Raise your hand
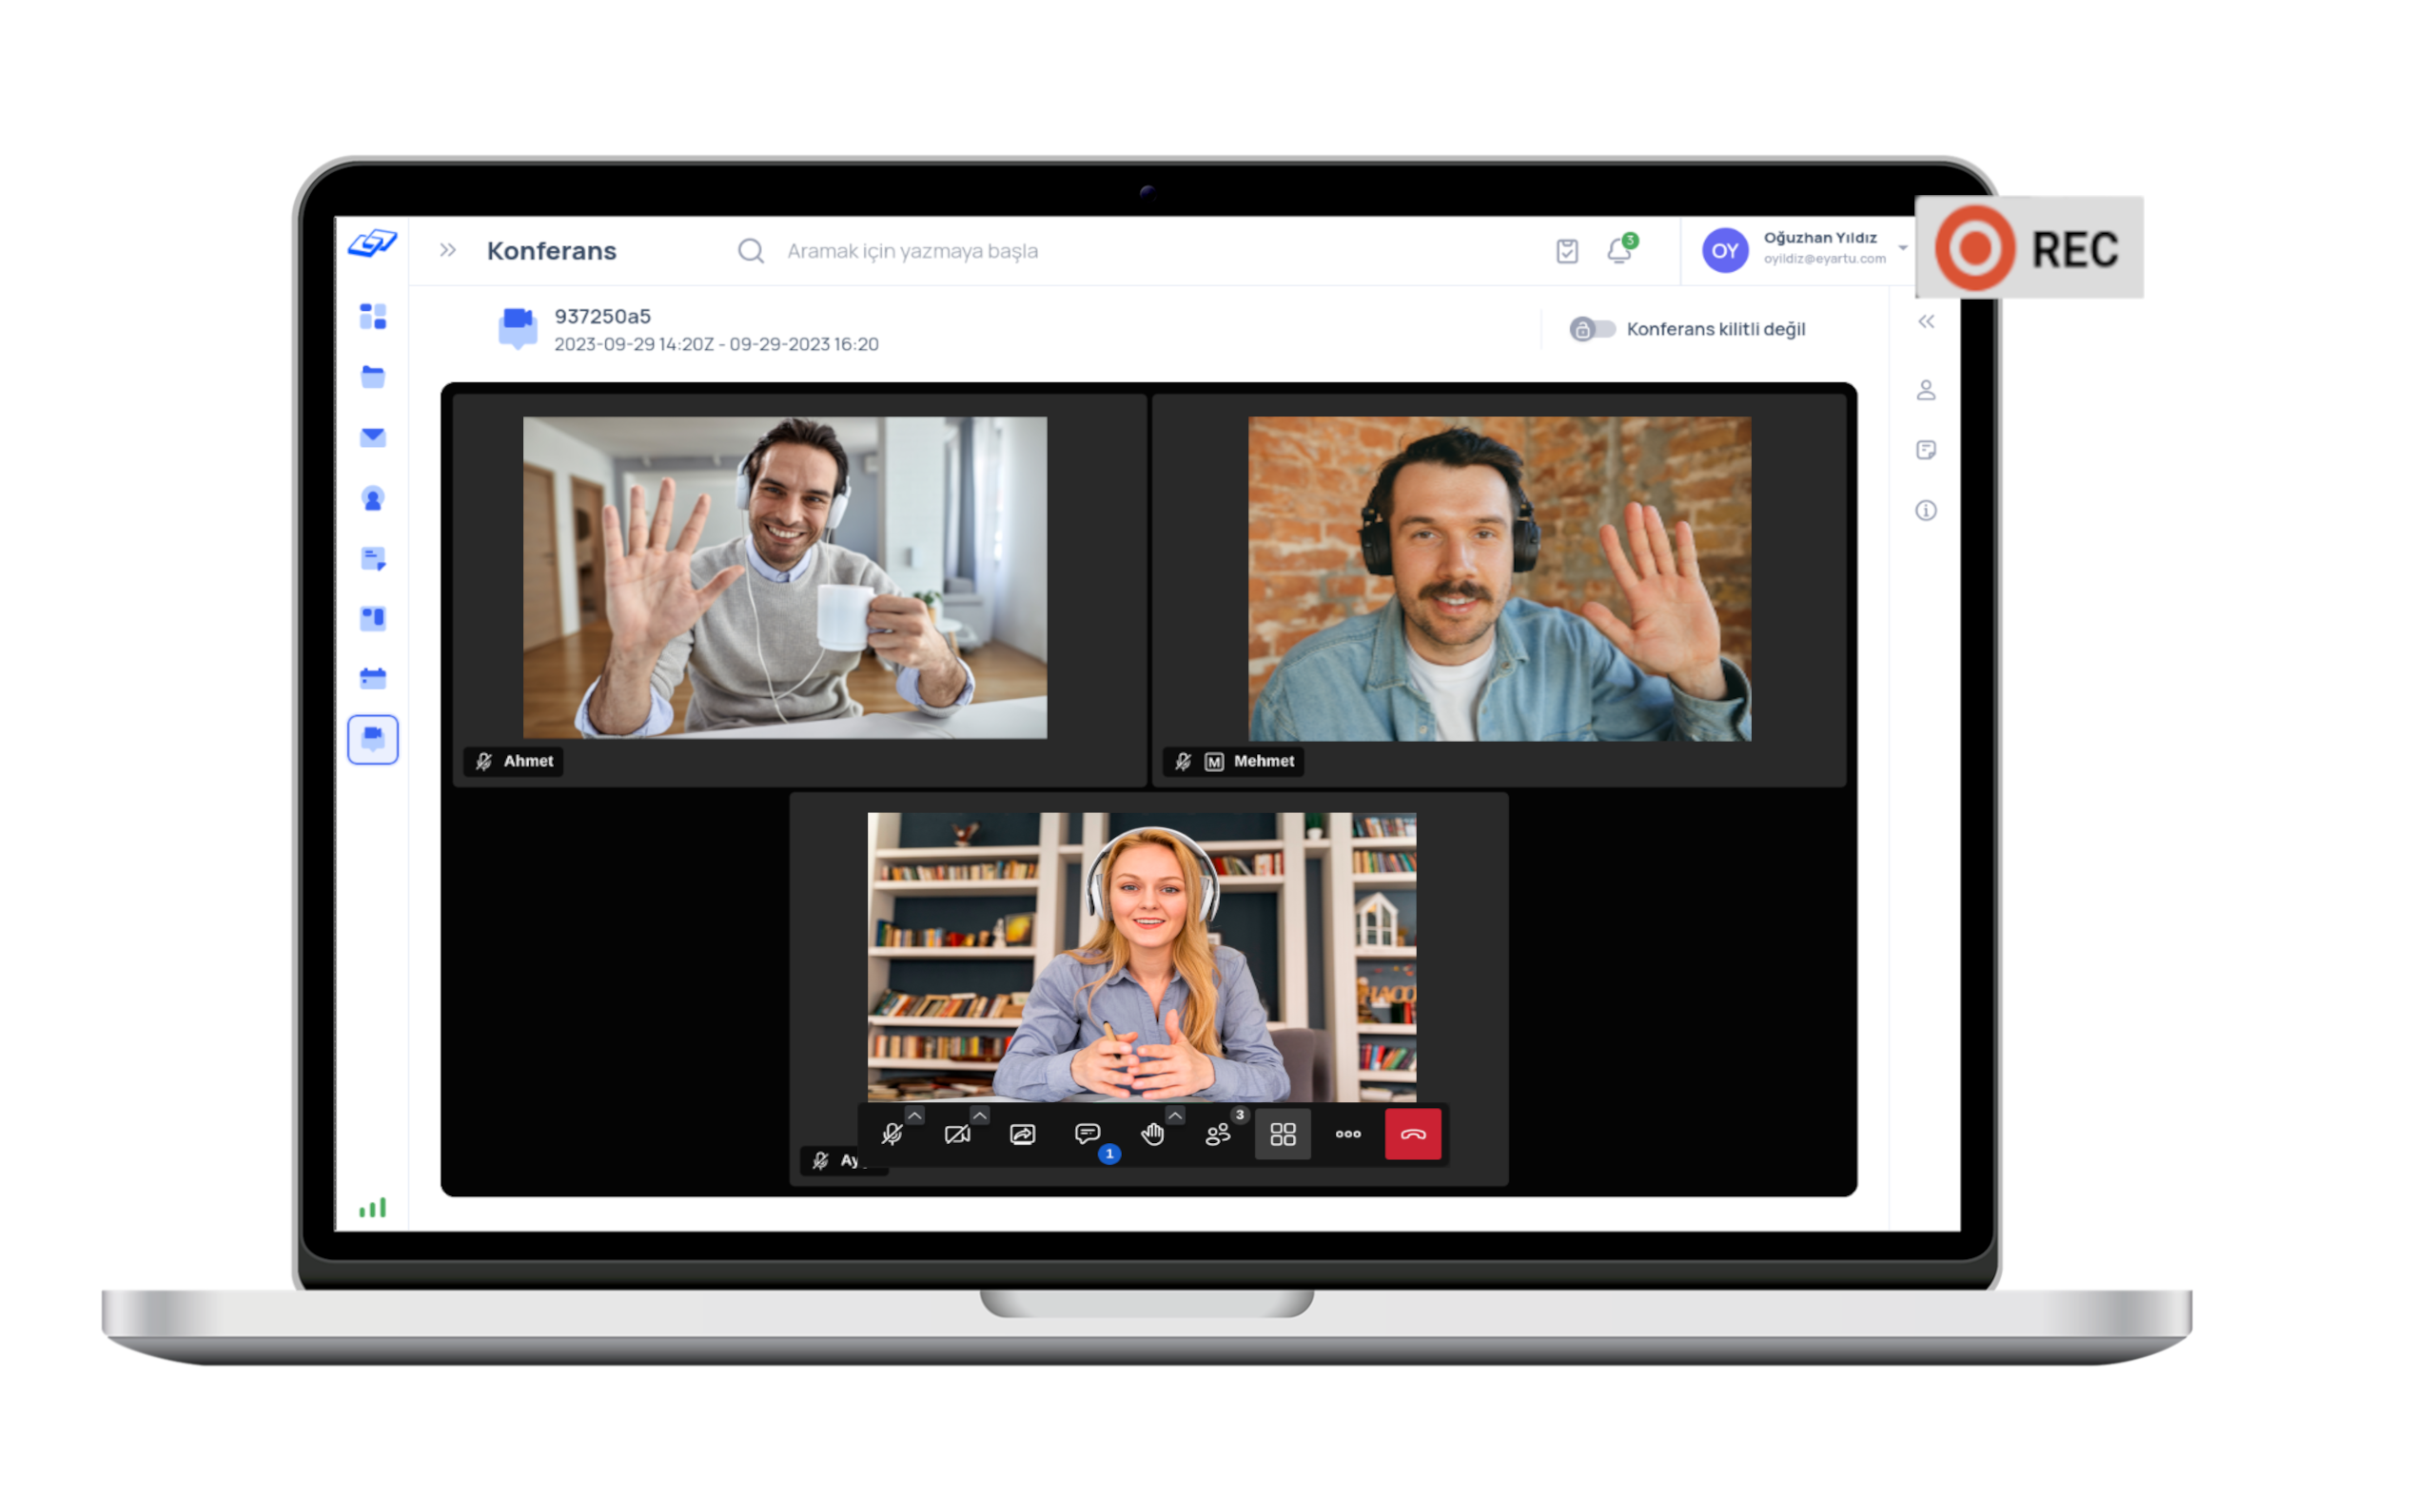This screenshot has width=2412, height=1512. 1152,1134
